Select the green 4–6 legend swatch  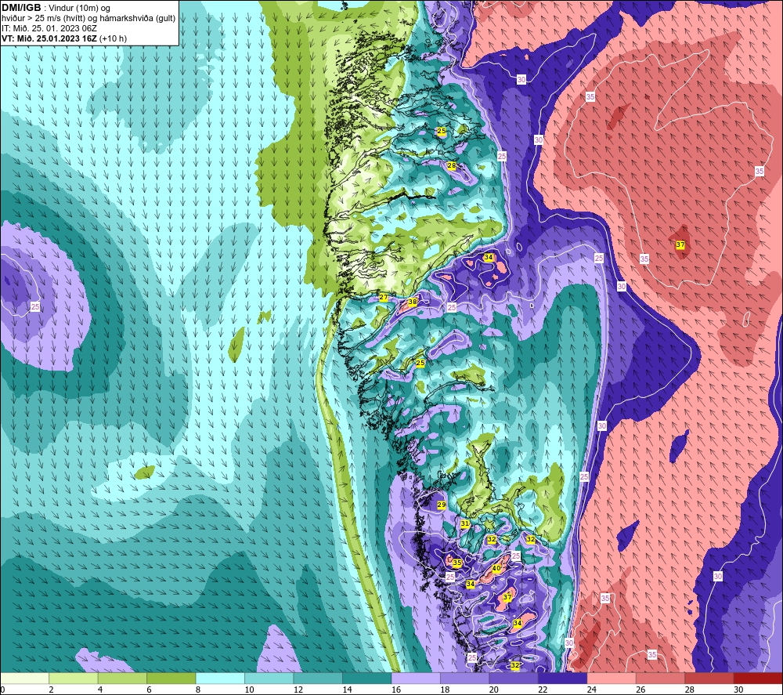122,678
